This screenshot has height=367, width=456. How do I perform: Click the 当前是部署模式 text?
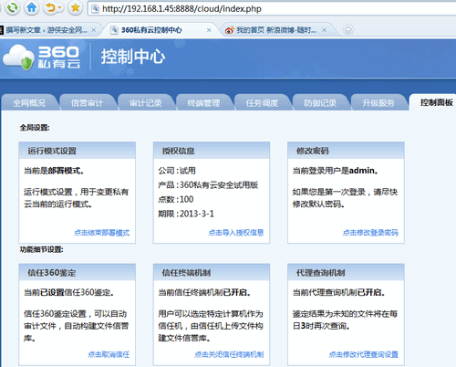[x=54, y=171]
